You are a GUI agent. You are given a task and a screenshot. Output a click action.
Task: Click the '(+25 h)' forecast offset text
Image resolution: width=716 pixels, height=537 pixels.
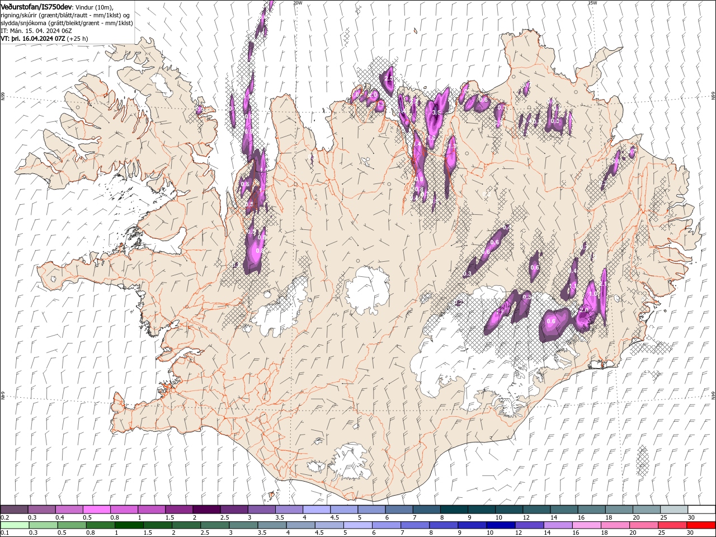pos(77,39)
